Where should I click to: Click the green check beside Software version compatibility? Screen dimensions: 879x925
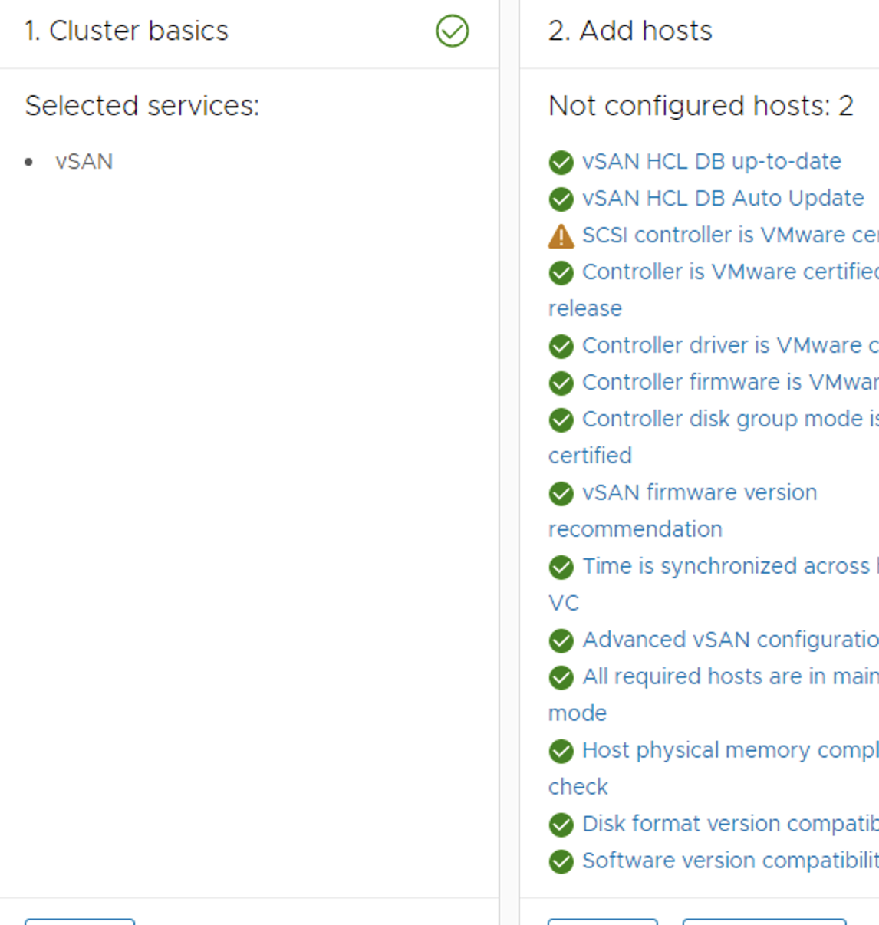coord(561,861)
